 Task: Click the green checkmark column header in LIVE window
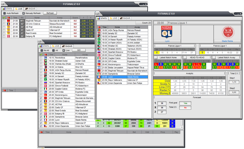pyautogui.click(x=4, y=18)
